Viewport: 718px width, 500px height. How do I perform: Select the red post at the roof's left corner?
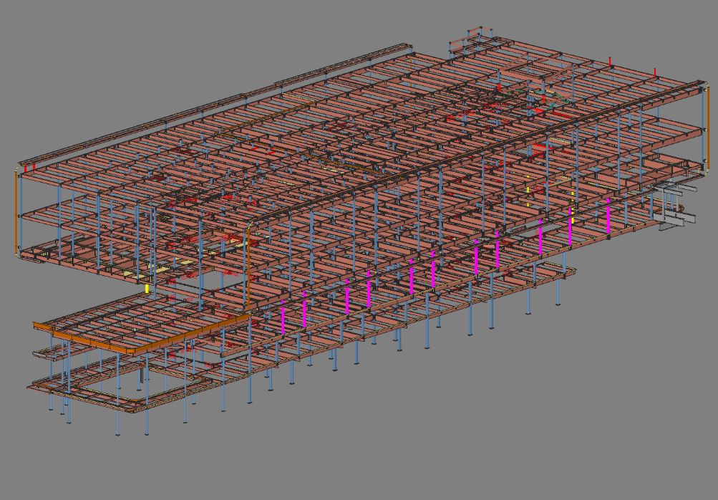point(26,168)
